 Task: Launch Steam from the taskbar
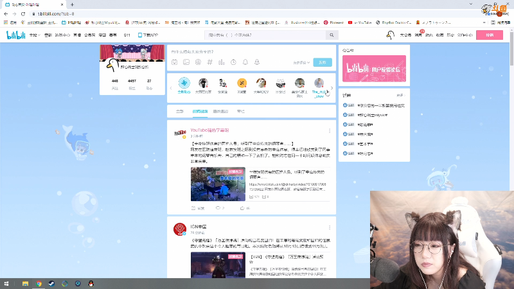[x=51, y=284]
